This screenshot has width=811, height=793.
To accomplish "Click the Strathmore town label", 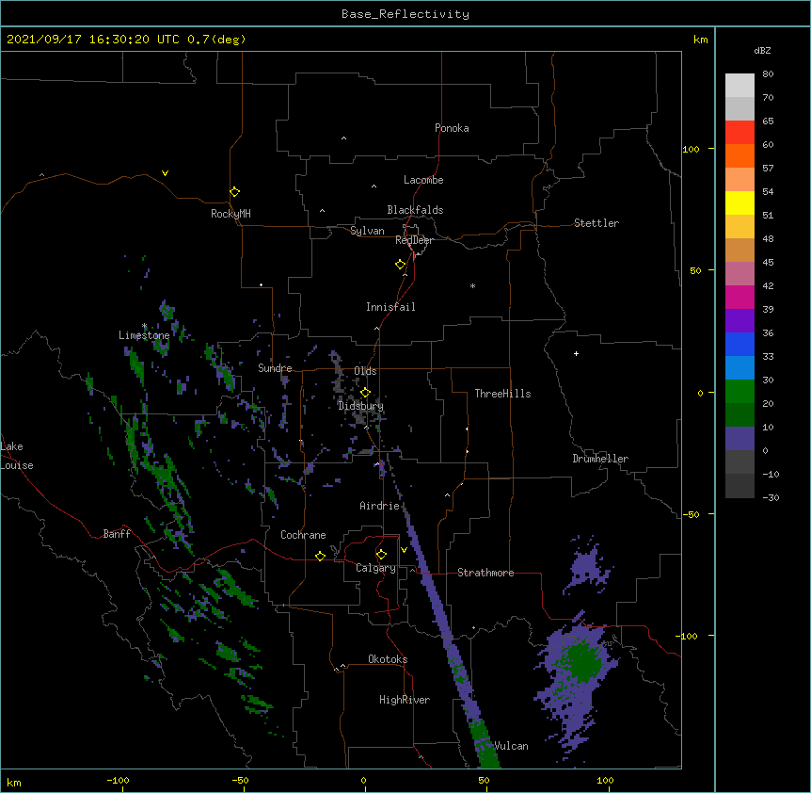I will [485, 573].
